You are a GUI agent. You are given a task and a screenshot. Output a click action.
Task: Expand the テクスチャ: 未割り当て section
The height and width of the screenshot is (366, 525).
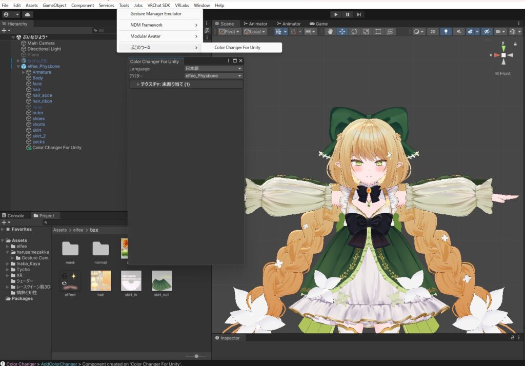138,84
